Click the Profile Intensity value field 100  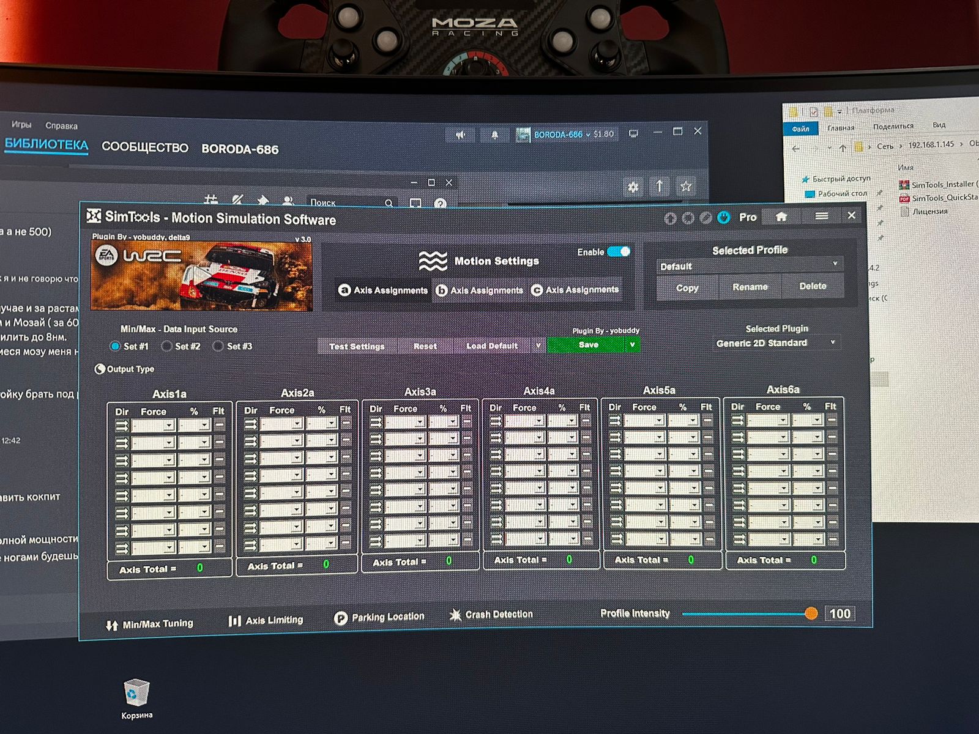[x=839, y=614]
